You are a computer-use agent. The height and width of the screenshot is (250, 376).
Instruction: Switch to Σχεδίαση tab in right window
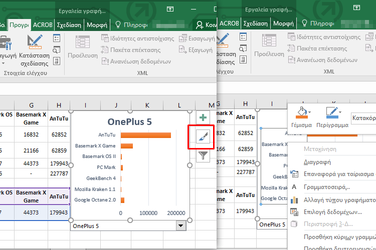256,23
